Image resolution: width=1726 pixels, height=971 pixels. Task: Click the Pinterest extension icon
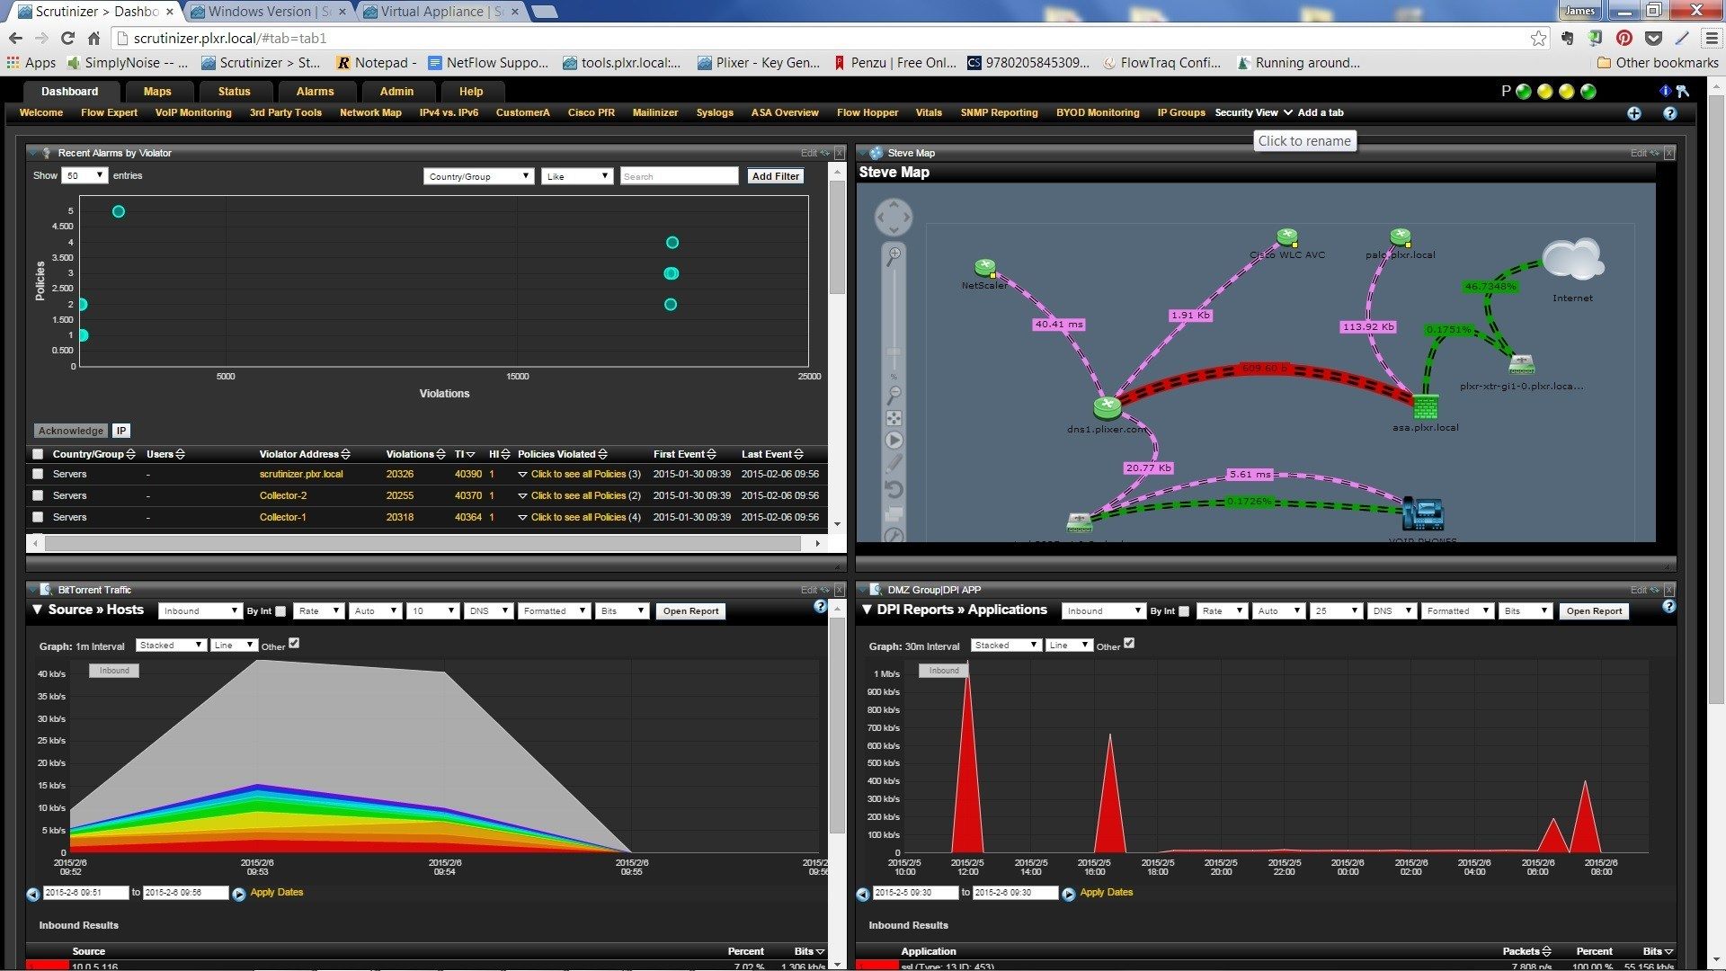click(1624, 38)
